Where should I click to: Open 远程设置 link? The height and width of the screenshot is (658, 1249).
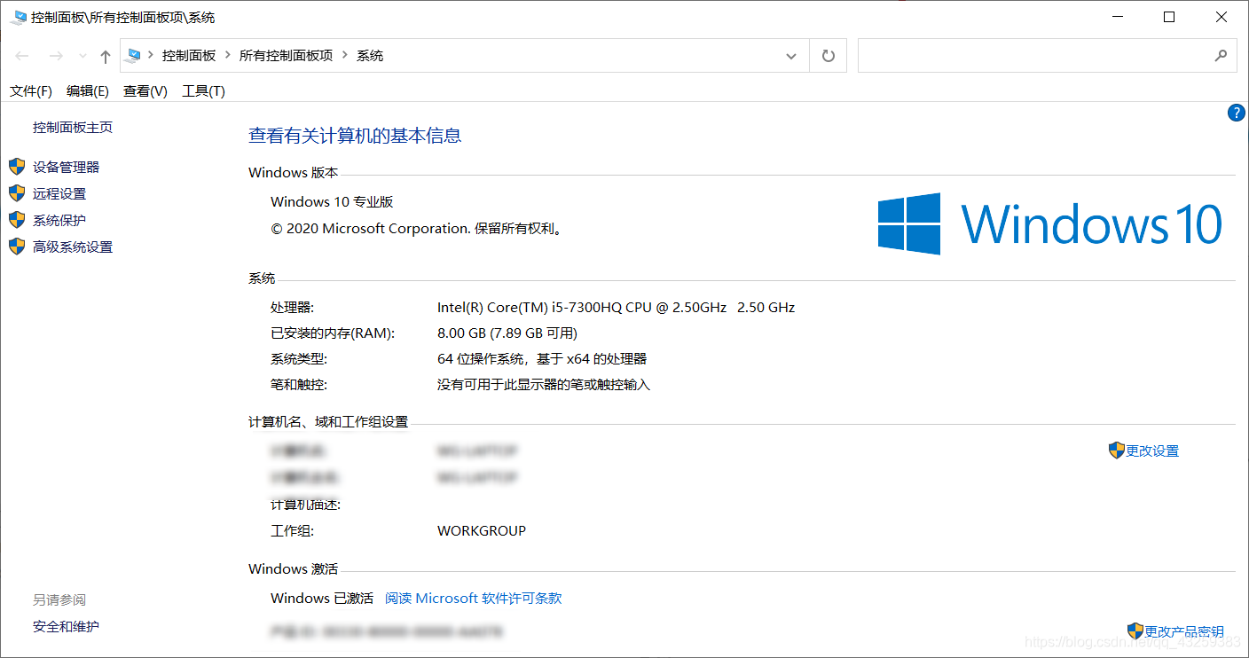click(59, 193)
